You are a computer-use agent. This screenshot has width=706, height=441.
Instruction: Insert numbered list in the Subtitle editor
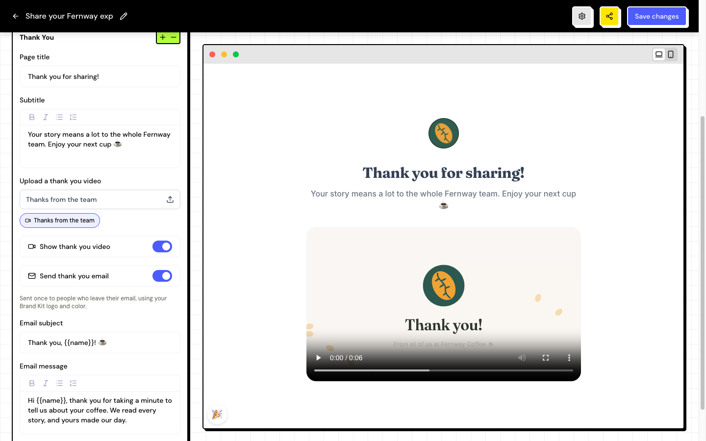73,117
